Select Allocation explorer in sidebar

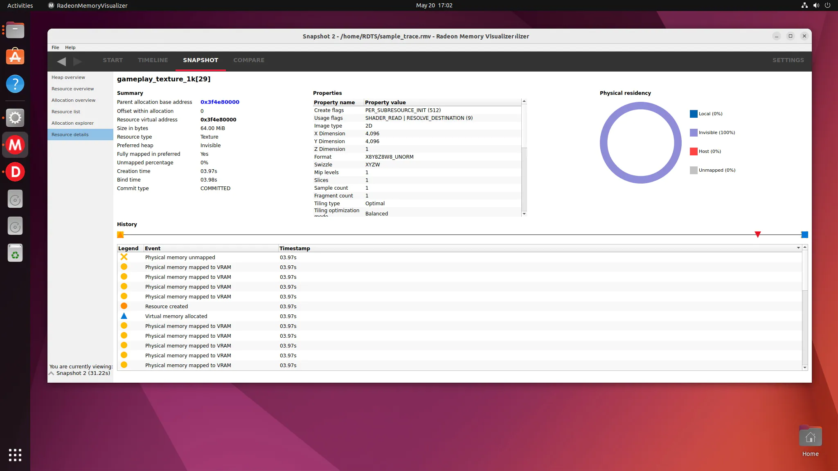pyautogui.click(x=72, y=123)
